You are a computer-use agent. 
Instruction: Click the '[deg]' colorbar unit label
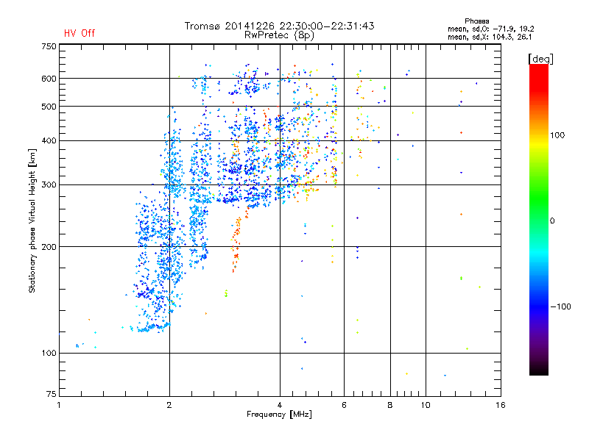pyautogui.click(x=540, y=59)
